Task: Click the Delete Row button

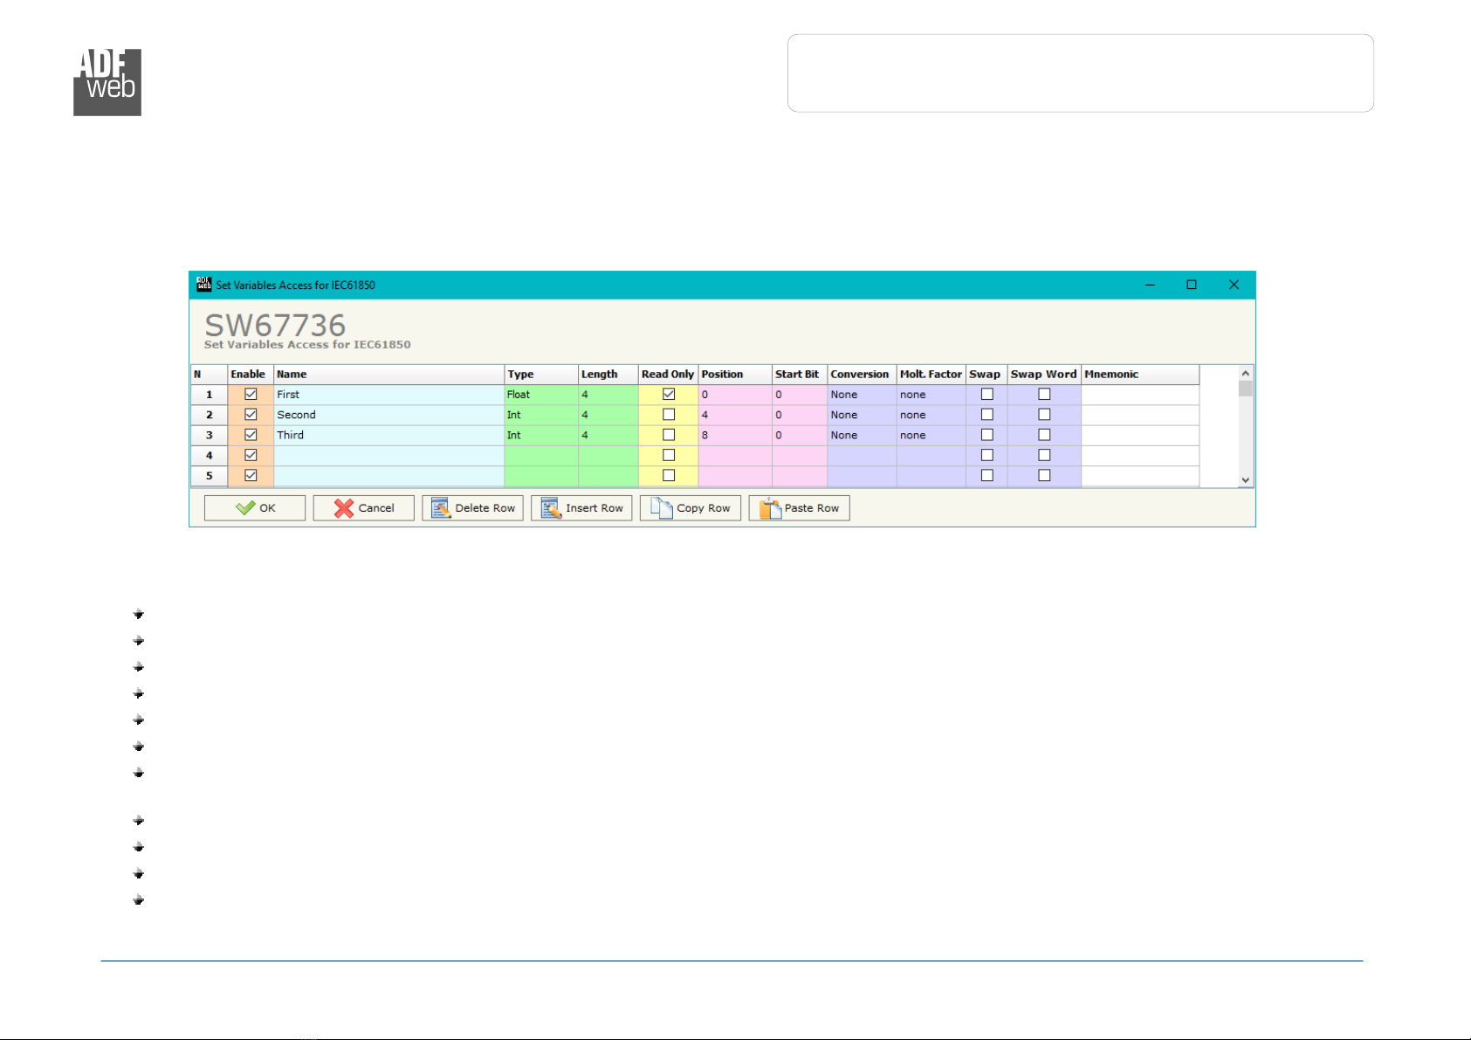Action: point(472,508)
